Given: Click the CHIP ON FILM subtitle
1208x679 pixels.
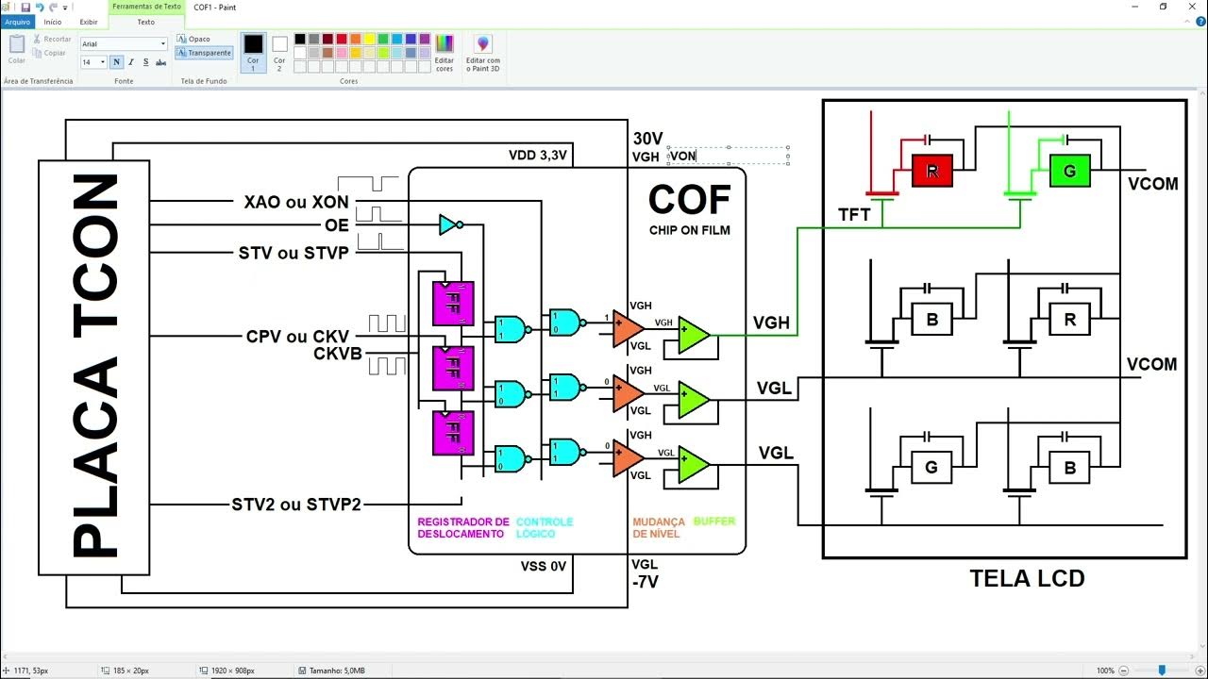Looking at the screenshot, I should [x=689, y=230].
